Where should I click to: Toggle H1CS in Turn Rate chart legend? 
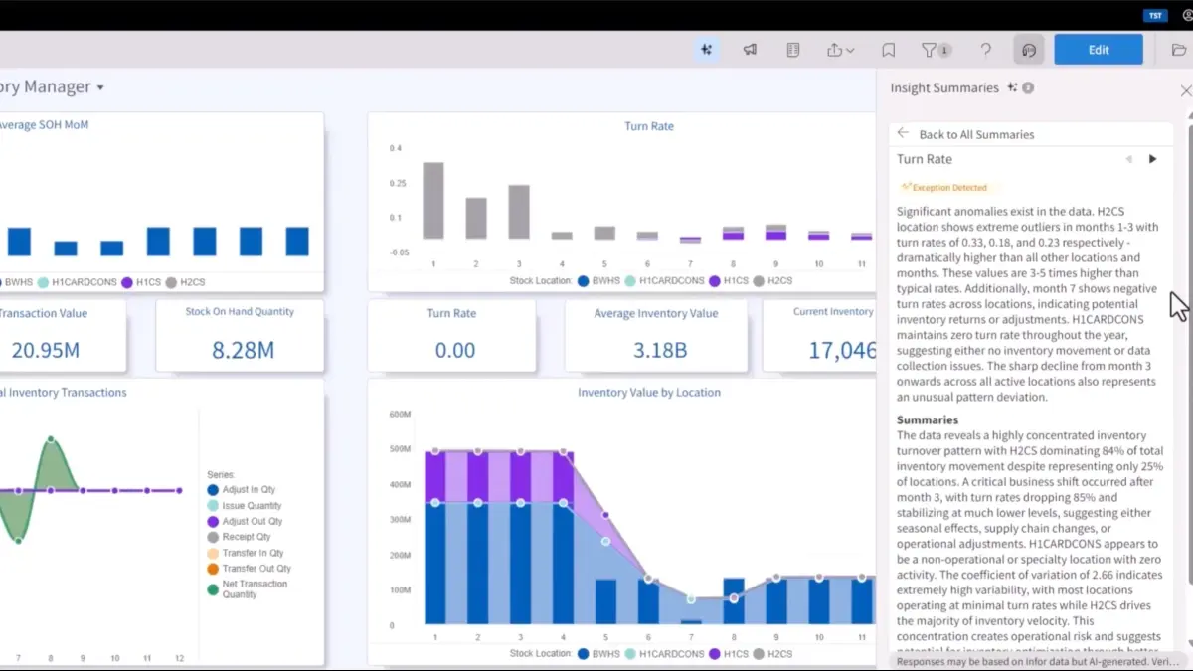[x=729, y=281]
